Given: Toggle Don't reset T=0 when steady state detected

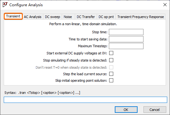Looking at the screenshot, I should pyautogui.click(x=111, y=67).
